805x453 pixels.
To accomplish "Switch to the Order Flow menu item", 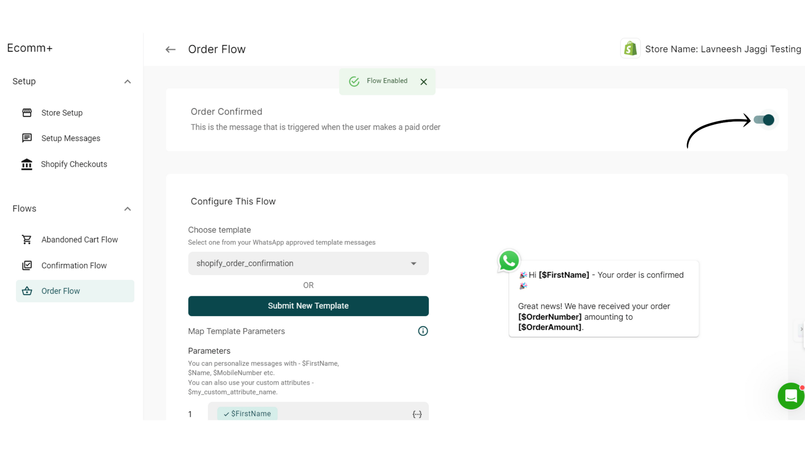I will [x=61, y=291].
